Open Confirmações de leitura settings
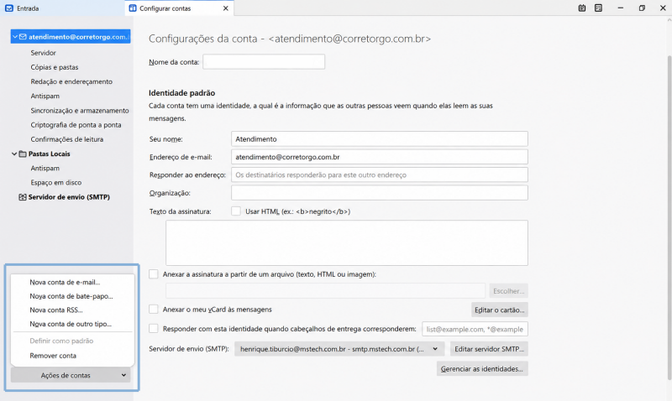Image resolution: width=672 pixels, height=401 pixels. tap(67, 139)
